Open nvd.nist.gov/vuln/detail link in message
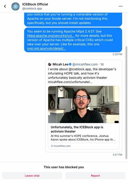Screen dimensions: 128x181 [x=46, y=49]
